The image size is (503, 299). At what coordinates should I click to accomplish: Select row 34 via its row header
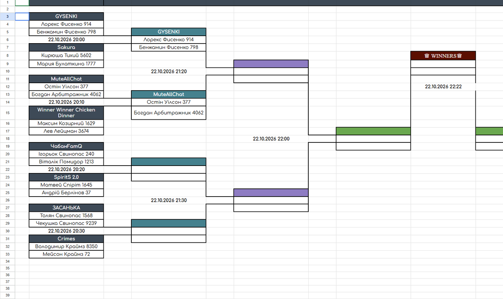coord(7,261)
